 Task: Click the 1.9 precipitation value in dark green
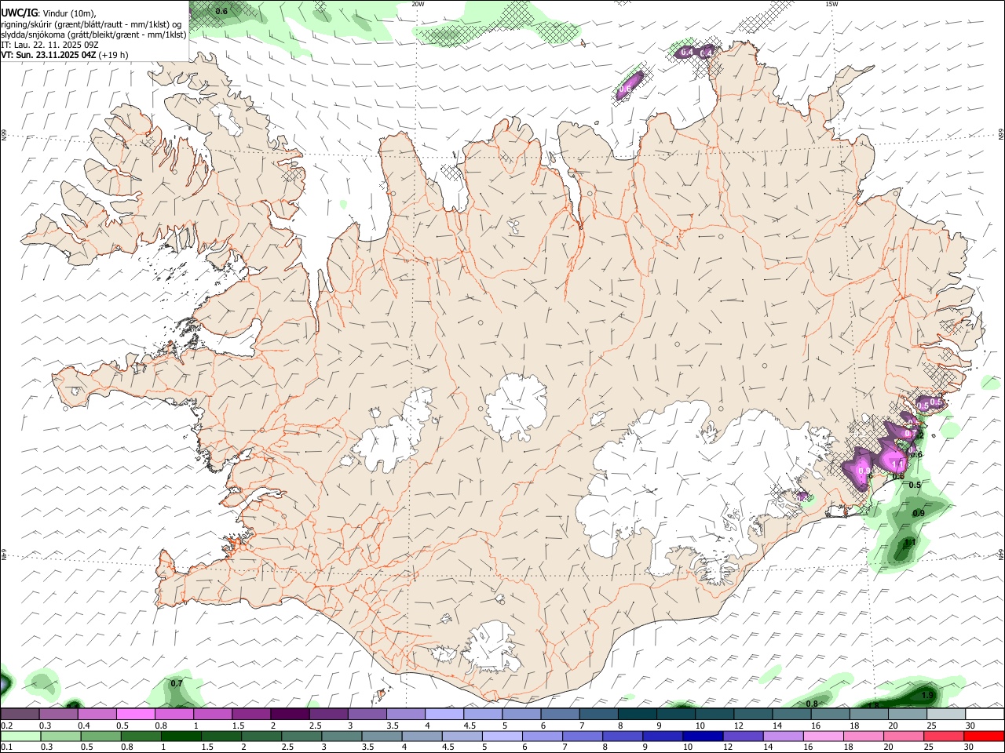click(x=927, y=696)
